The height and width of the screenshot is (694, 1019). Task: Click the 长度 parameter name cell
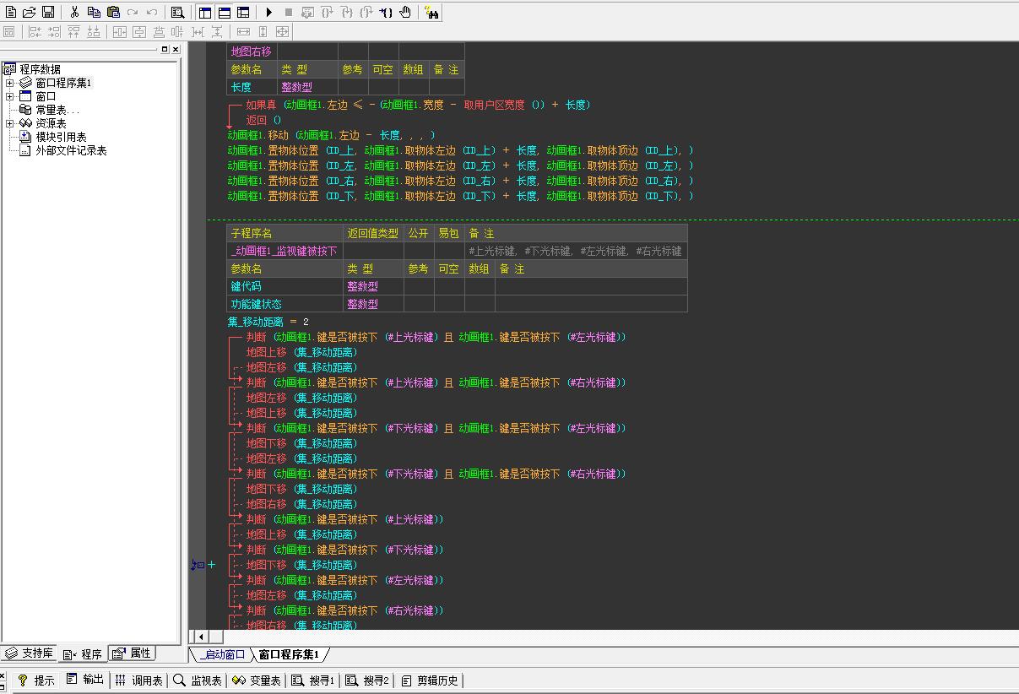click(252, 87)
